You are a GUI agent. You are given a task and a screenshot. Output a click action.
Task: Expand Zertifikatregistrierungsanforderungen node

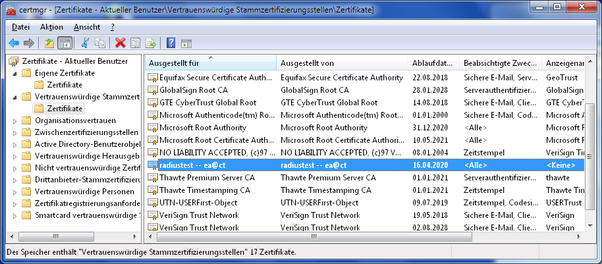click(14, 203)
